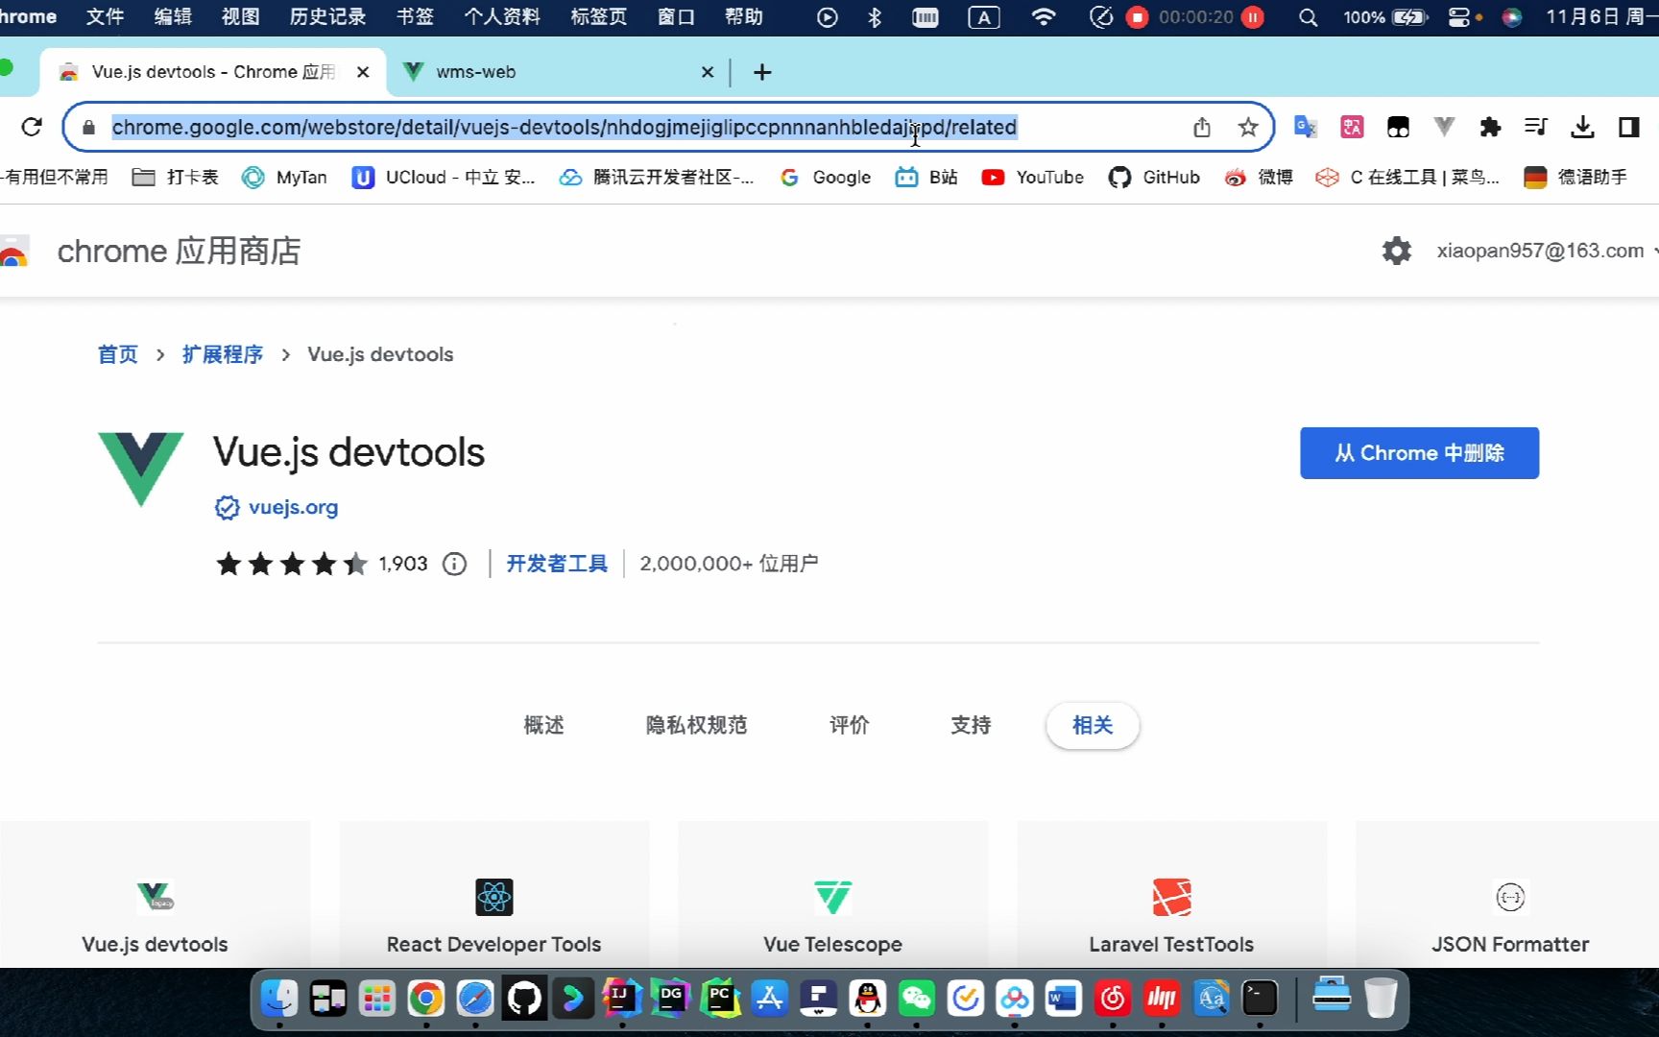Open the 微博 bookmark
Image resolution: width=1659 pixels, height=1037 pixels.
coord(1259,178)
